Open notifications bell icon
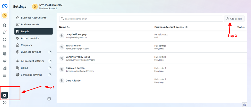The image size is (251, 107). (x=5, y=32)
